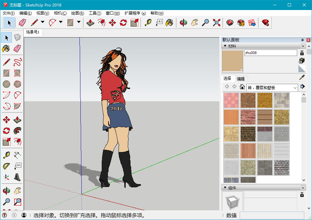Open the component preview thumbnail
This screenshot has height=220, width=312.
(x=233, y=201)
